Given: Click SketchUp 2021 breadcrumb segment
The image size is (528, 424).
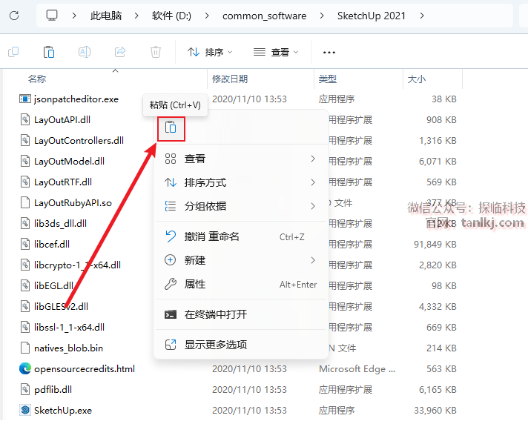Looking at the screenshot, I should (372, 16).
